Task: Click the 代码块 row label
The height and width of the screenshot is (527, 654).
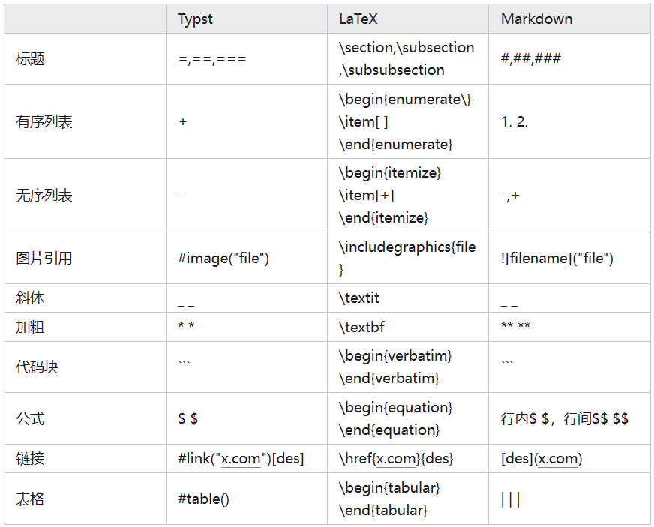Action: (37, 367)
